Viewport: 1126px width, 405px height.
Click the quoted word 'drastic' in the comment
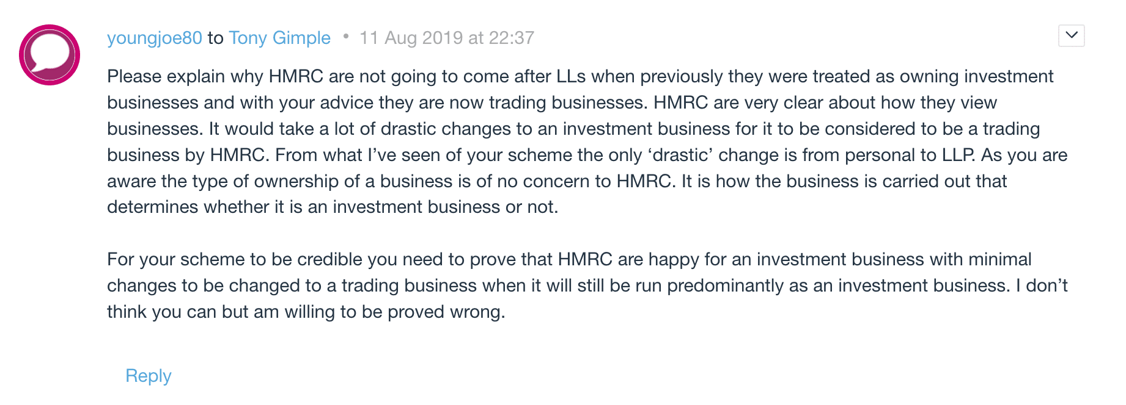pos(680,155)
